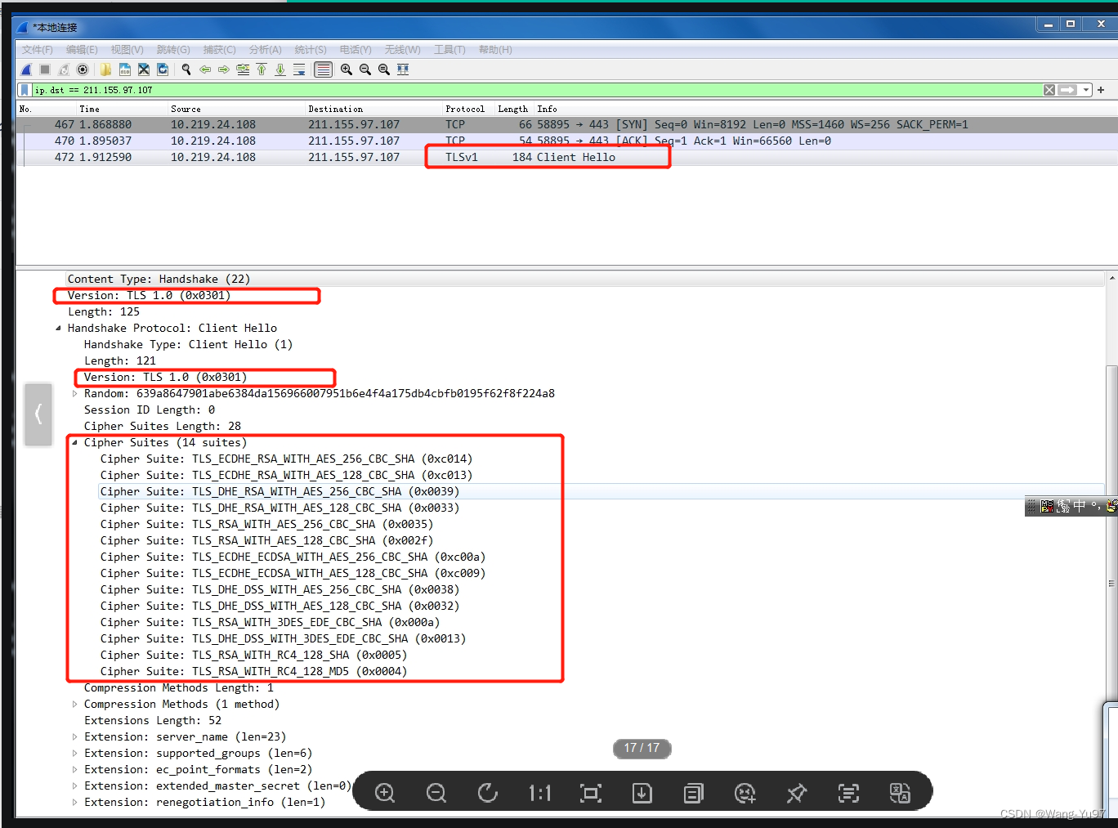Open the 编辑(E) menu

pos(82,50)
